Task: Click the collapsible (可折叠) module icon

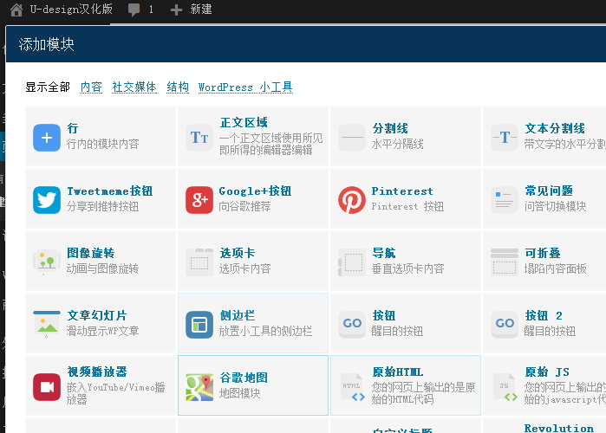Action: (505, 262)
